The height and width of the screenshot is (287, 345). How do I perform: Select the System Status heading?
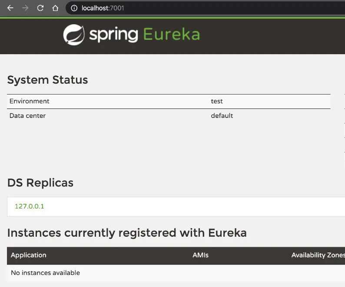click(x=47, y=80)
